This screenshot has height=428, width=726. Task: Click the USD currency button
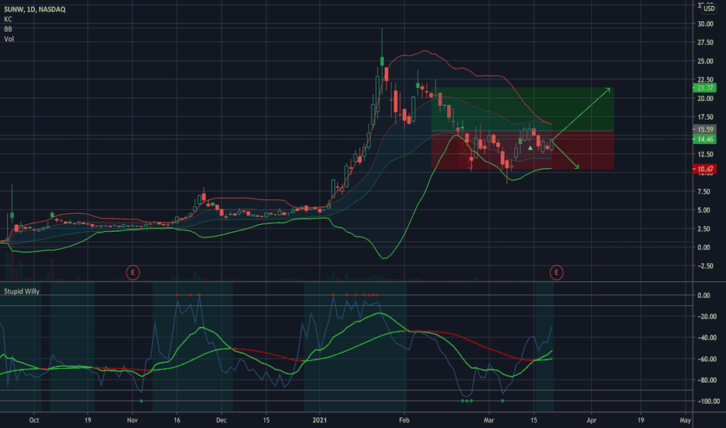pyautogui.click(x=709, y=9)
